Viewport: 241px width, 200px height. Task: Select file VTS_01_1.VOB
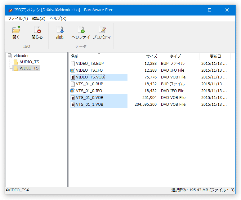(x=90, y=104)
